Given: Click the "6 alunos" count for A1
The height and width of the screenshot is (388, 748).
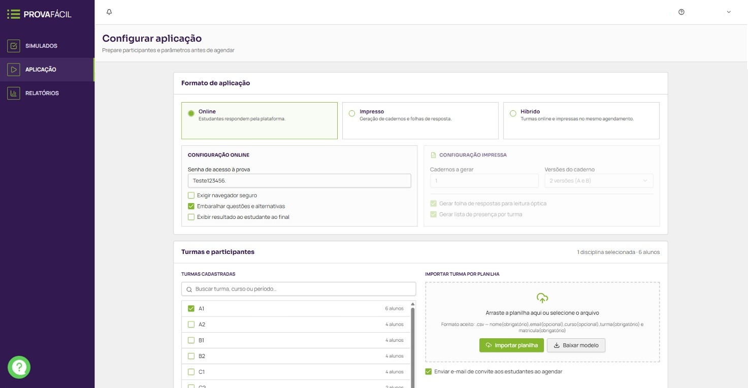Looking at the screenshot, I should click(x=394, y=309).
